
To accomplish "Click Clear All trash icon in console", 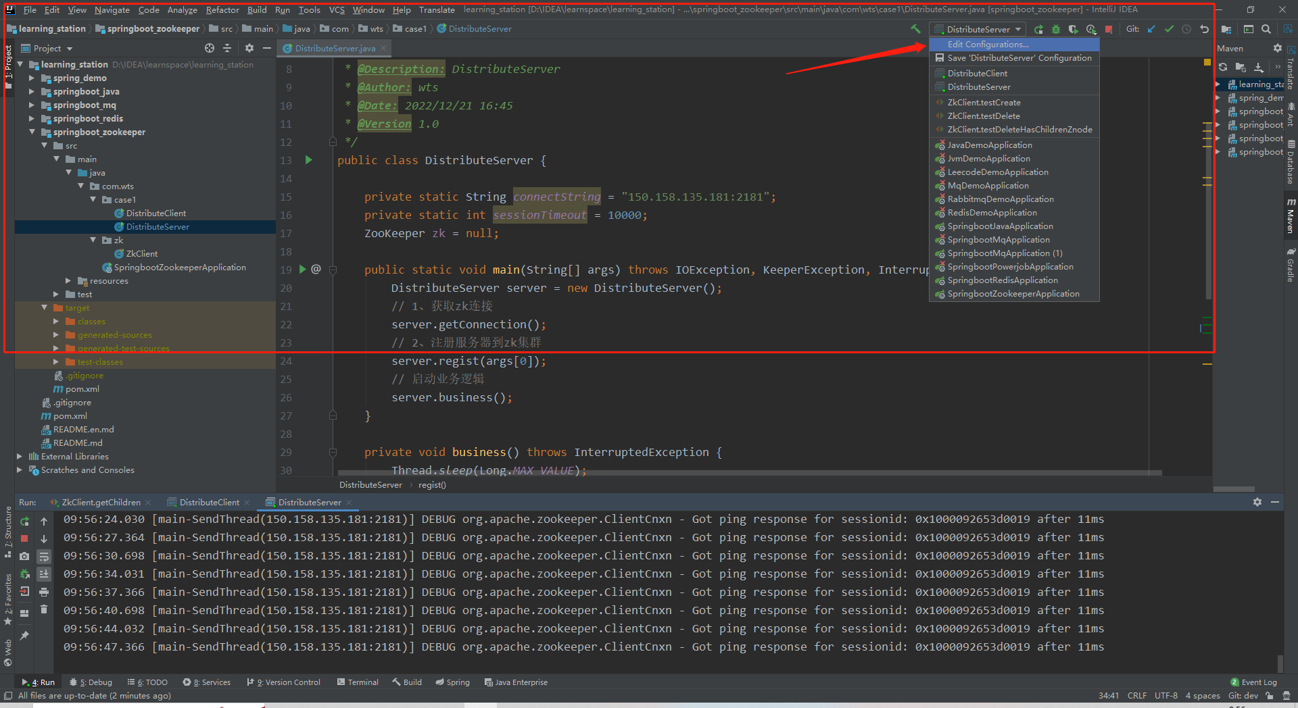I will pyautogui.click(x=44, y=609).
